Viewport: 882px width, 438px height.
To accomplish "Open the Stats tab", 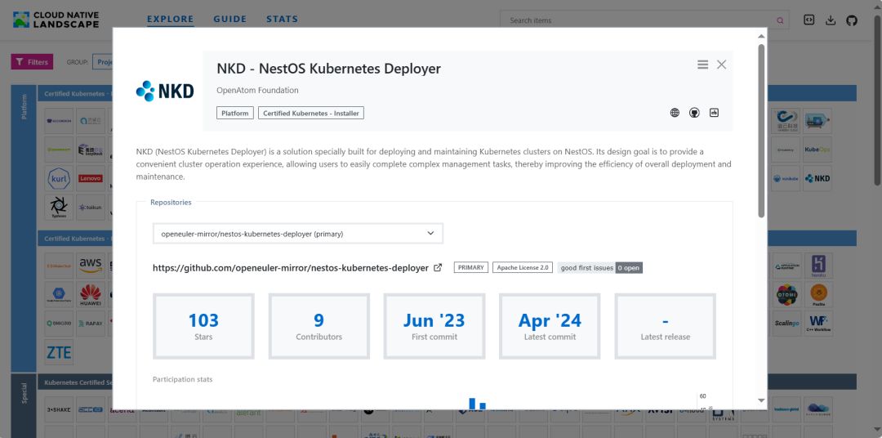I will pos(282,19).
